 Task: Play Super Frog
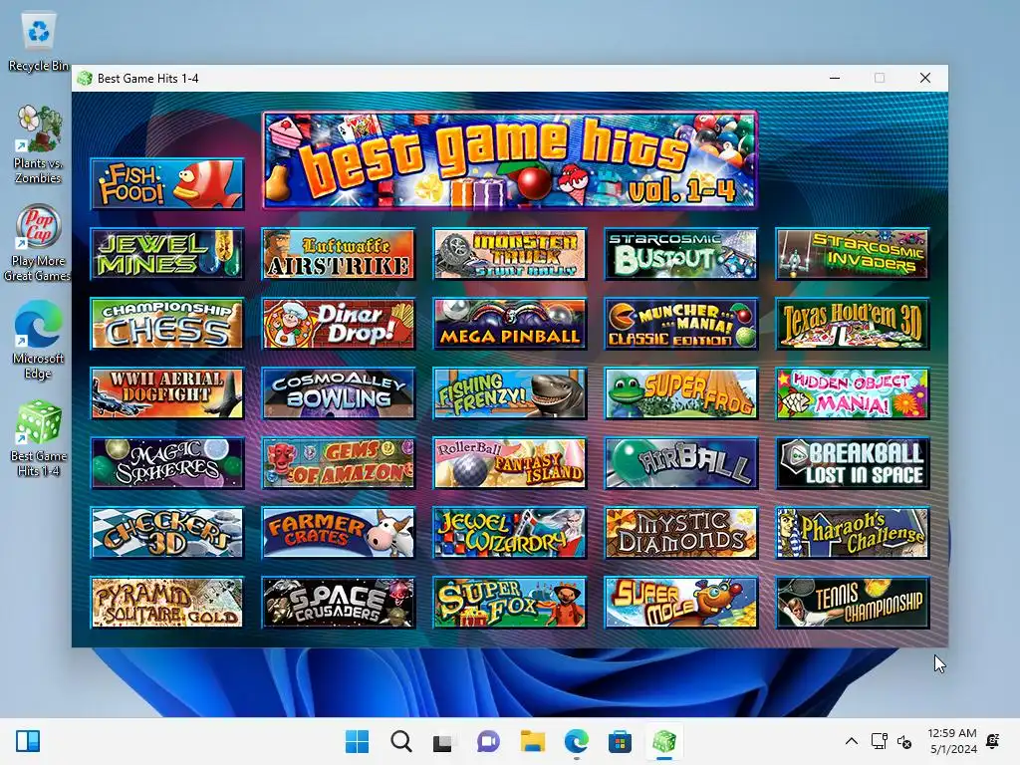[x=681, y=392]
